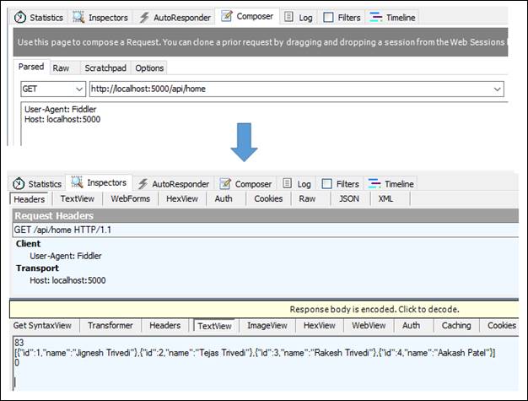Click the GET /api/home HTTP/1.1 request line
528x401 pixels.
pyautogui.click(x=266, y=230)
